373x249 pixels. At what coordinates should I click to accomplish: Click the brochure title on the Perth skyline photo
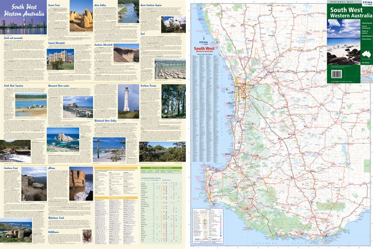24,10
